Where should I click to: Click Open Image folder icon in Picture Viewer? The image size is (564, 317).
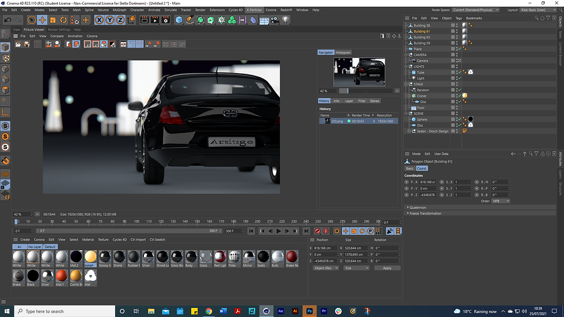[18, 44]
